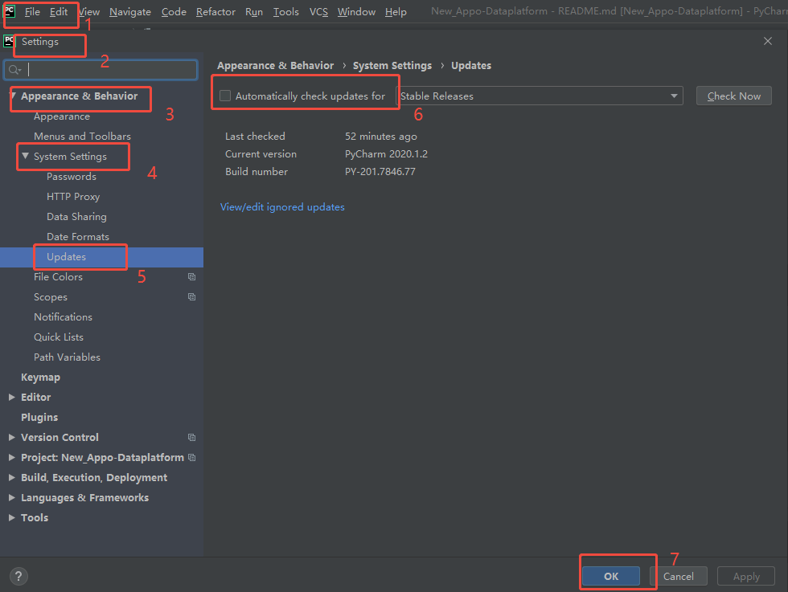Select Path Variables settings
788x592 pixels.
point(67,357)
